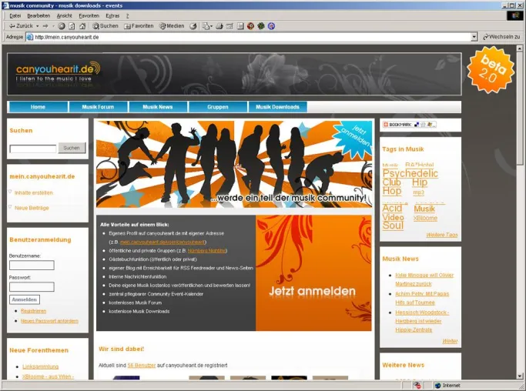This screenshot has width=526, height=391.
Task: Click the forward arrow button
Action: [x=45, y=26]
